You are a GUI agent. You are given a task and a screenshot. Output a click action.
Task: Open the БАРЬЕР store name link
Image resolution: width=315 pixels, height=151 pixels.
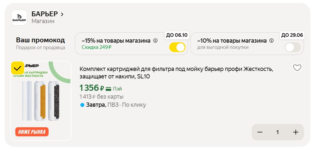45,14
